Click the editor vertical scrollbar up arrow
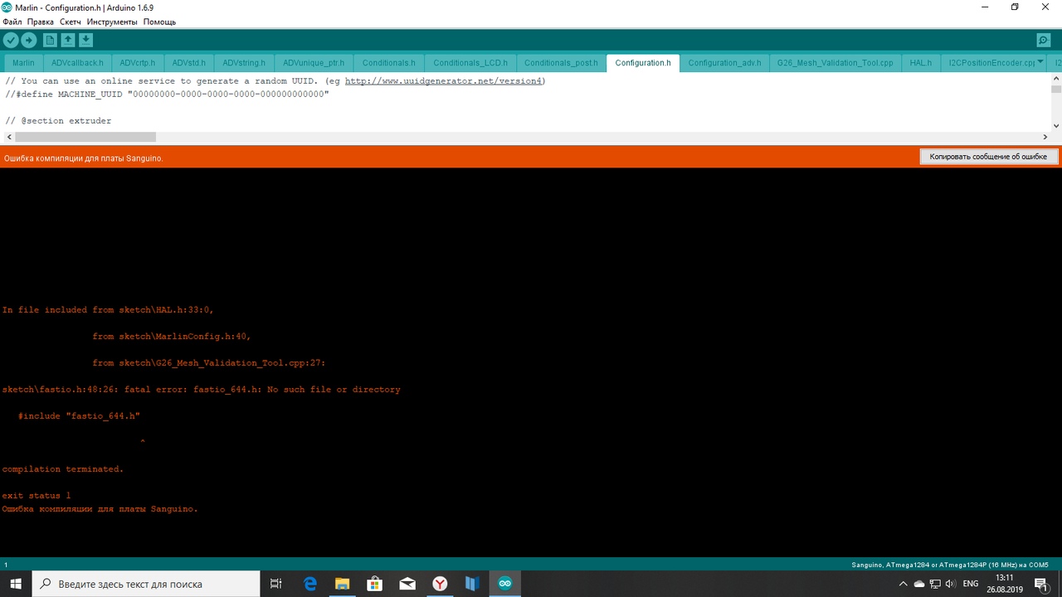The width and height of the screenshot is (1062, 597). click(1056, 78)
